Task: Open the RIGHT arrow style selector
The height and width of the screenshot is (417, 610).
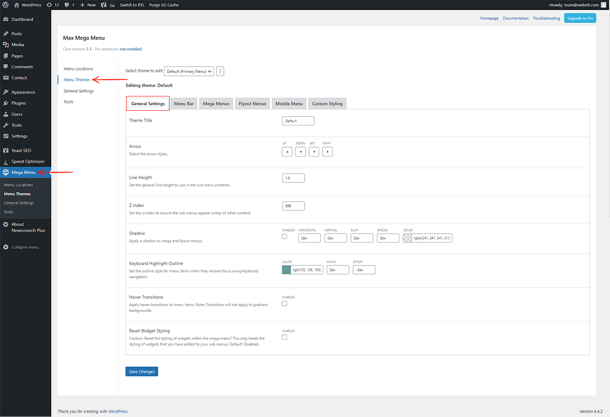Action: pyautogui.click(x=327, y=152)
